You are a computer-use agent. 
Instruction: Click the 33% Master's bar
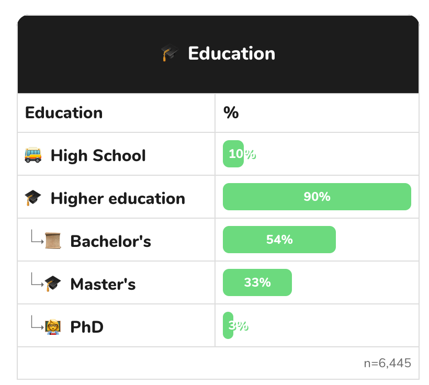pyautogui.click(x=257, y=282)
